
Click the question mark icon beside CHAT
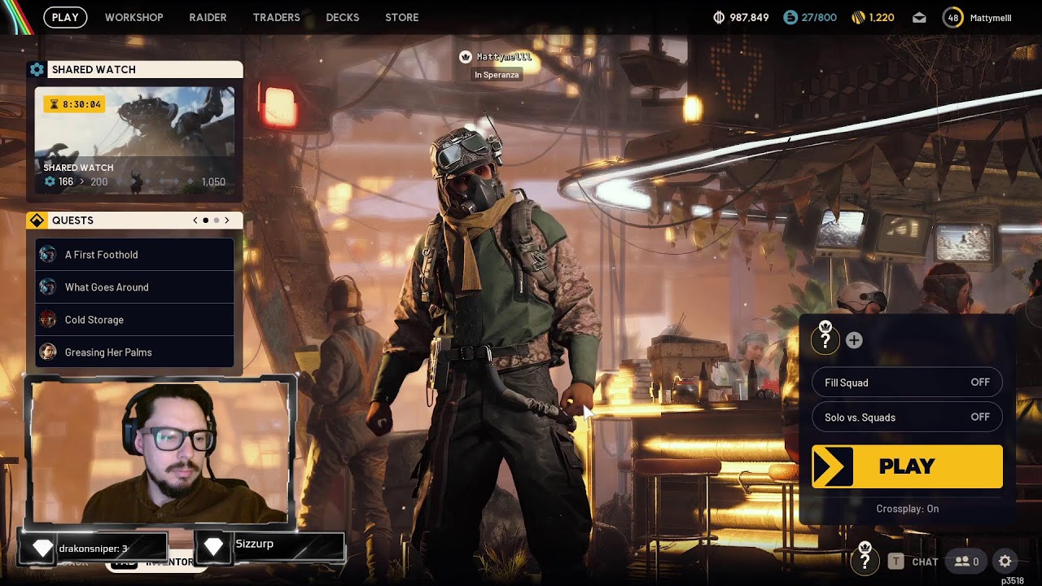tap(865, 559)
